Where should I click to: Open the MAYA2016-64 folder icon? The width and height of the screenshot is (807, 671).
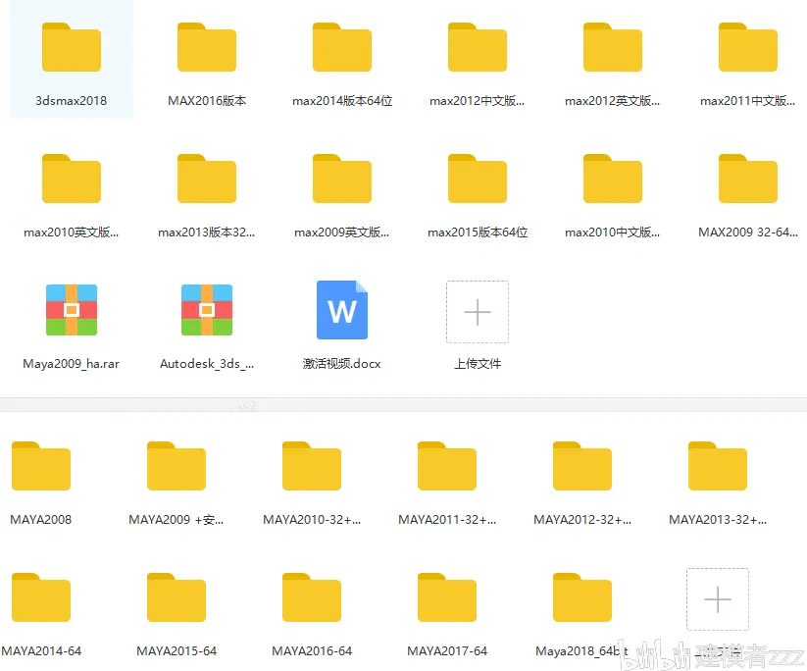pyautogui.click(x=312, y=597)
